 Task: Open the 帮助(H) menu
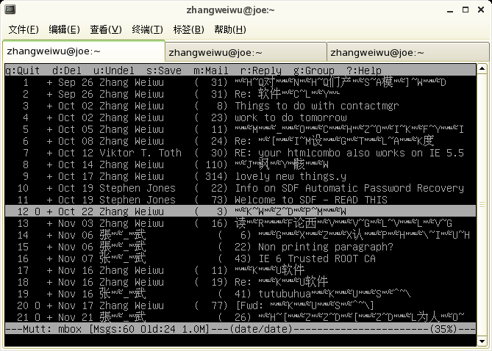tap(230, 29)
